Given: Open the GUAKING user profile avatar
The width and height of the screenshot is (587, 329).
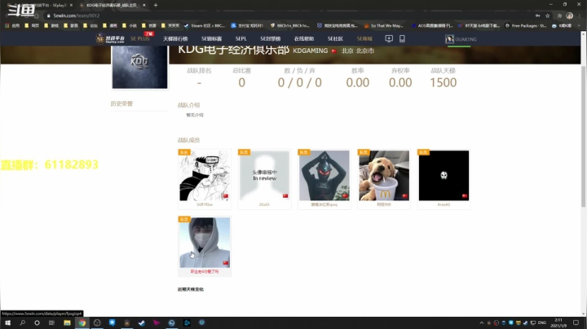Looking at the screenshot, I should tap(449, 39).
